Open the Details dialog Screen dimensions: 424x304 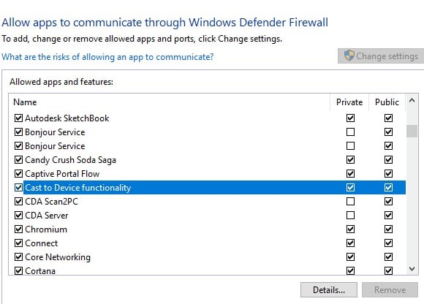coord(328,290)
